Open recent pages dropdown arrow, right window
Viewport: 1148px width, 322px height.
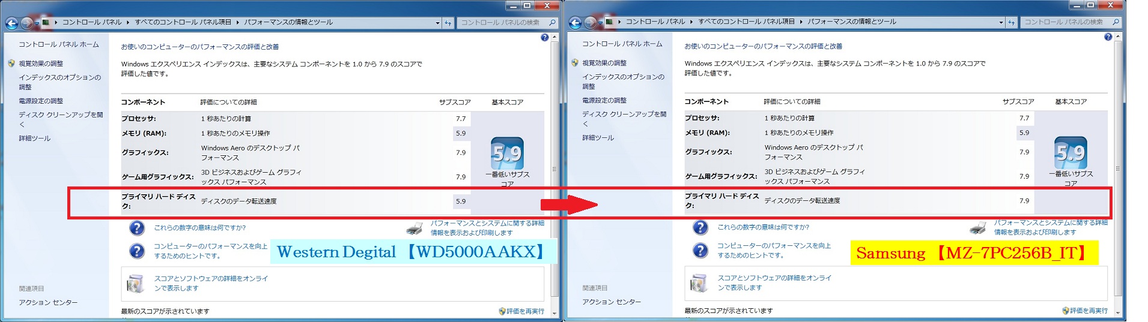coord(601,23)
